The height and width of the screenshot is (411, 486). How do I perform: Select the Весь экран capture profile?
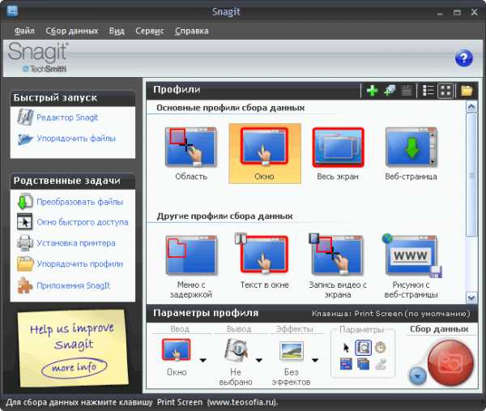coord(338,152)
